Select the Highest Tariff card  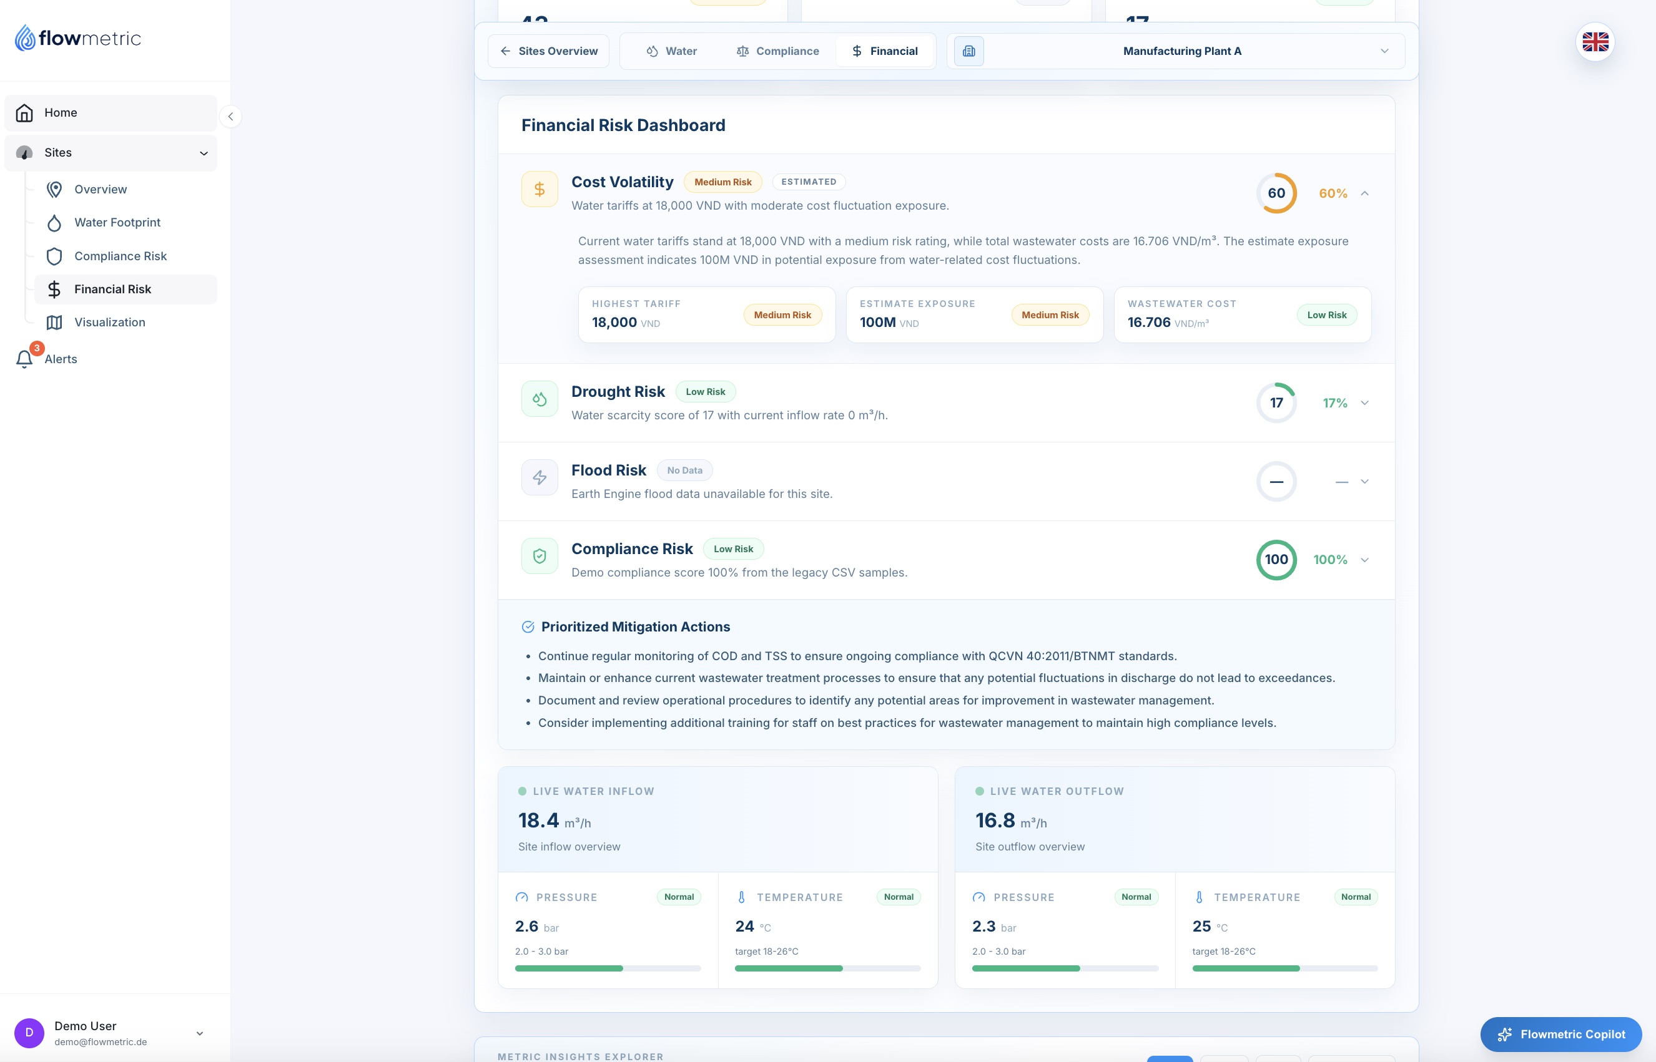pos(707,314)
